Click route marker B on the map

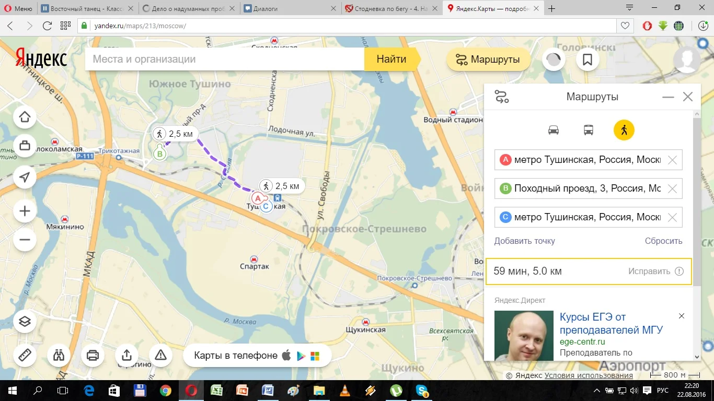pos(160,154)
